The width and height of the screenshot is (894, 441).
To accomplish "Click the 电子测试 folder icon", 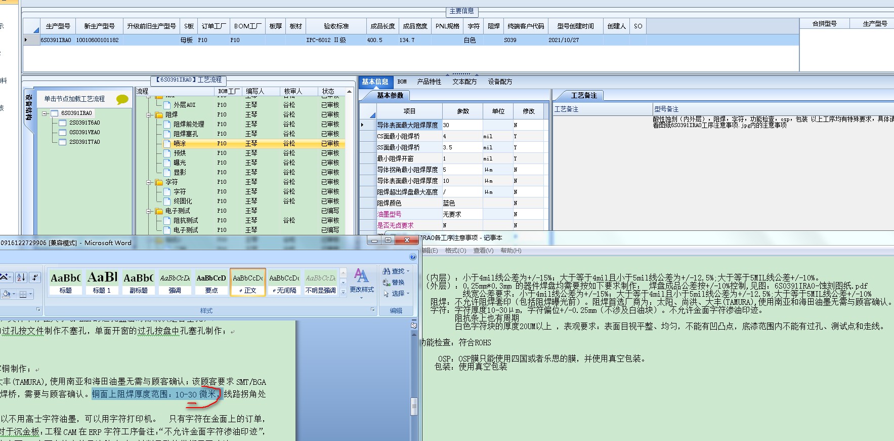I will click(x=159, y=211).
